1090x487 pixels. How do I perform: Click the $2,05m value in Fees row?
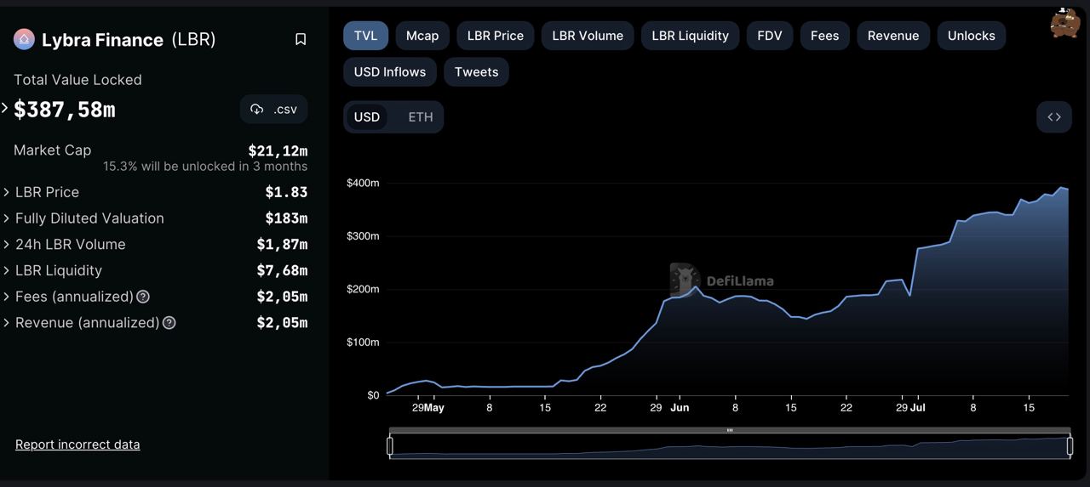click(282, 297)
